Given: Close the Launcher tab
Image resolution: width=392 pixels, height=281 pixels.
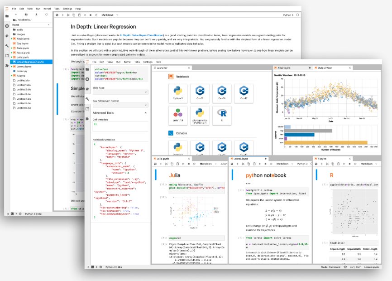Looking at the screenshot, I should [x=189, y=68].
